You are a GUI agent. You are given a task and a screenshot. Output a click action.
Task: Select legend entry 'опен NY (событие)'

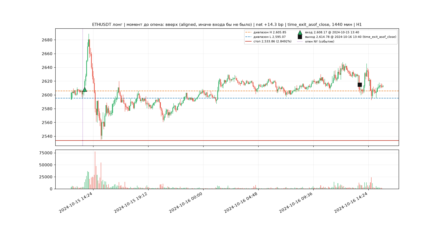pyautogui.click(x=319, y=42)
